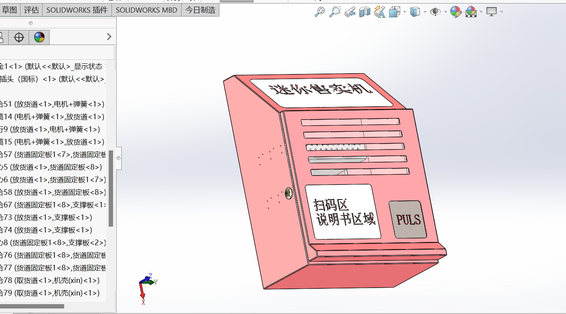The image size is (566, 314).
Task: Open the View Settings dropdown arrow
Action: [x=501, y=12]
